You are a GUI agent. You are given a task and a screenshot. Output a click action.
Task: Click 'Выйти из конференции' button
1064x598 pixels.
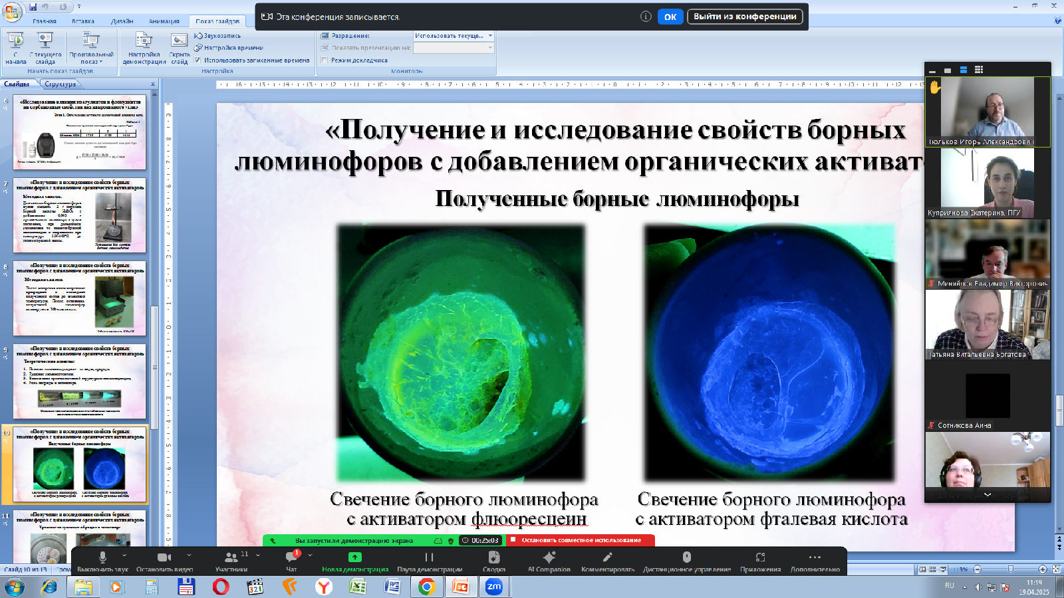tap(744, 17)
